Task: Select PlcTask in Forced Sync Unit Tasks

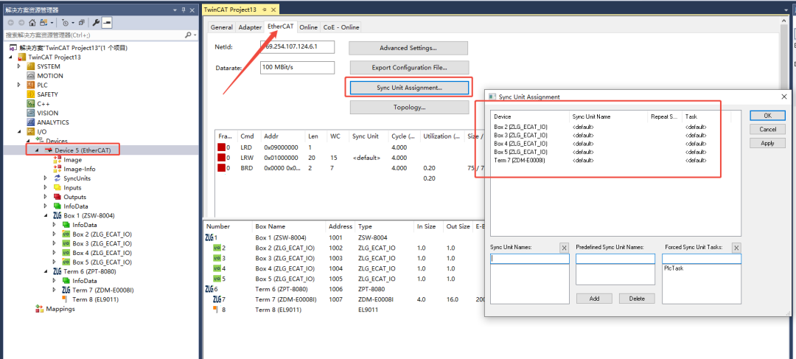Action: point(673,268)
